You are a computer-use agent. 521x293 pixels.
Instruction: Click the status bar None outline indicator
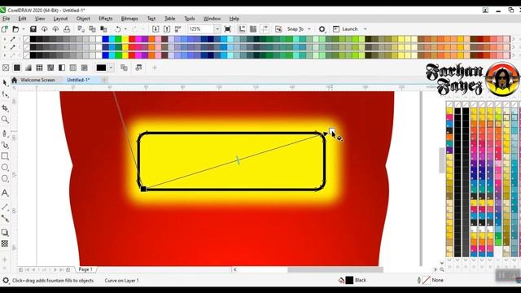(431, 280)
